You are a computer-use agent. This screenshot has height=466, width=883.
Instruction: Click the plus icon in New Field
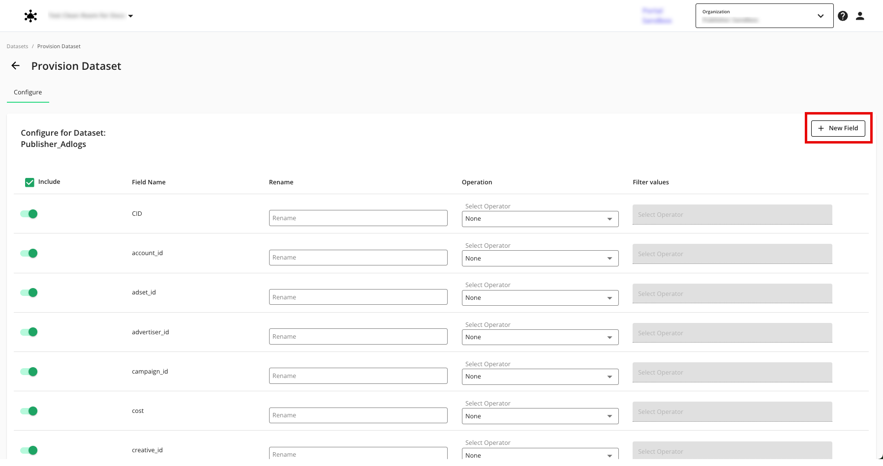coord(821,128)
